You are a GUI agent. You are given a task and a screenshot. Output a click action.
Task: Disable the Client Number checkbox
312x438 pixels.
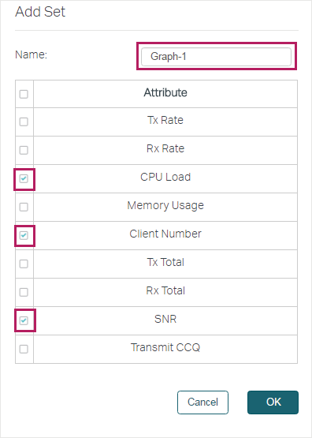24,235
